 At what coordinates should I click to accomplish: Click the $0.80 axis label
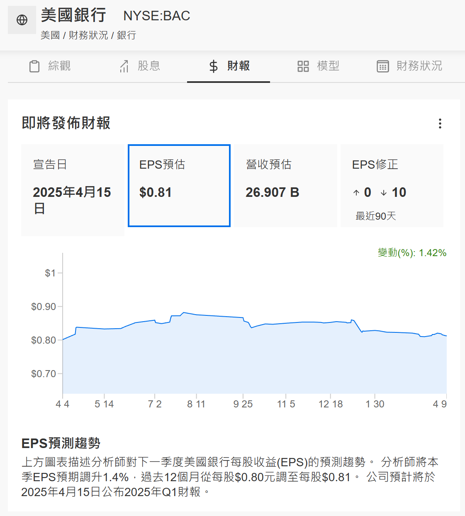(x=44, y=340)
